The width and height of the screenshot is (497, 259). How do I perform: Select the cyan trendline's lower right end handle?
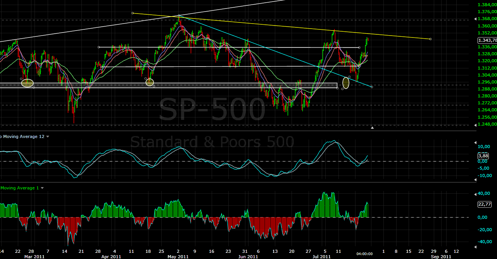click(372, 87)
